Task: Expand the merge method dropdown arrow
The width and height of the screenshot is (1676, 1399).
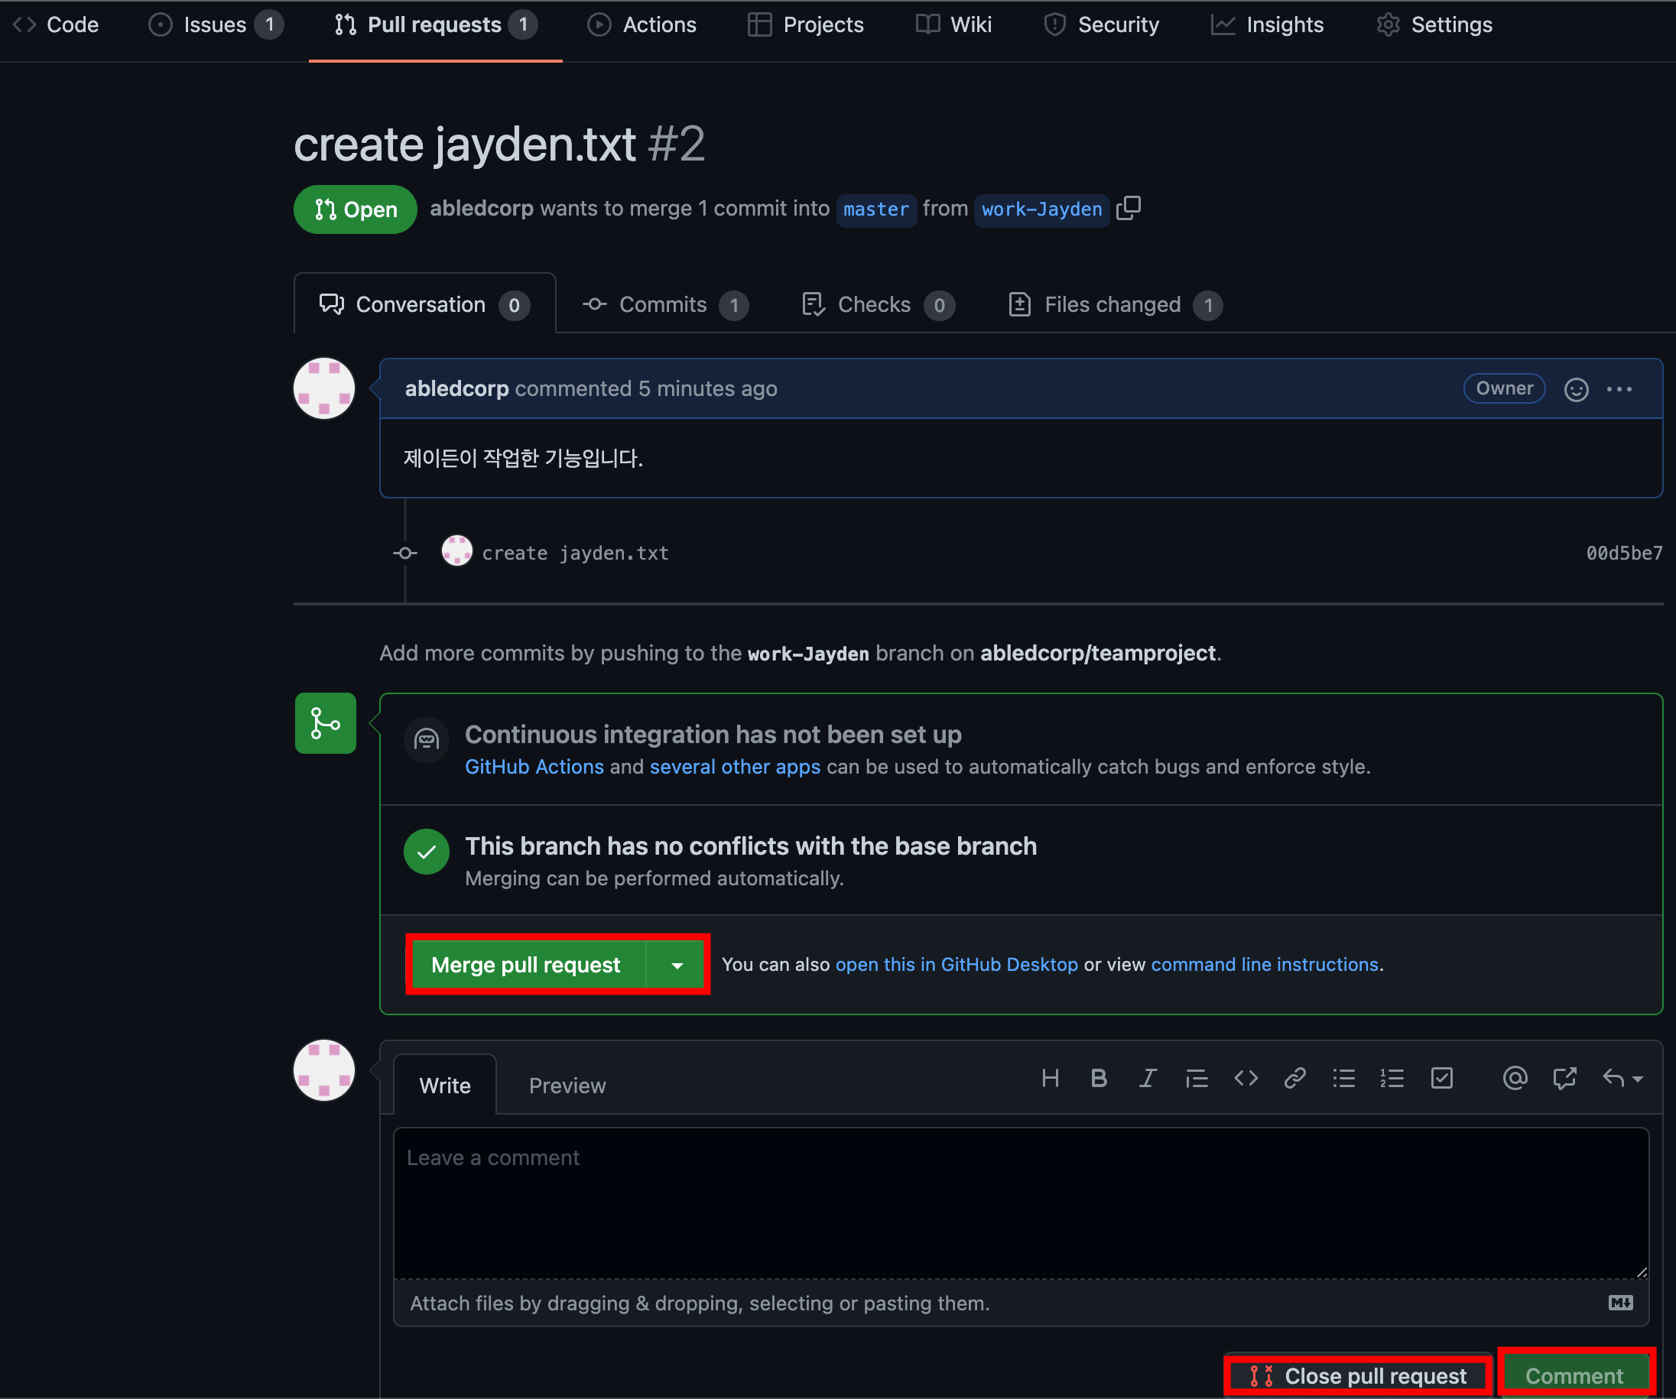Action: (677, 966)
